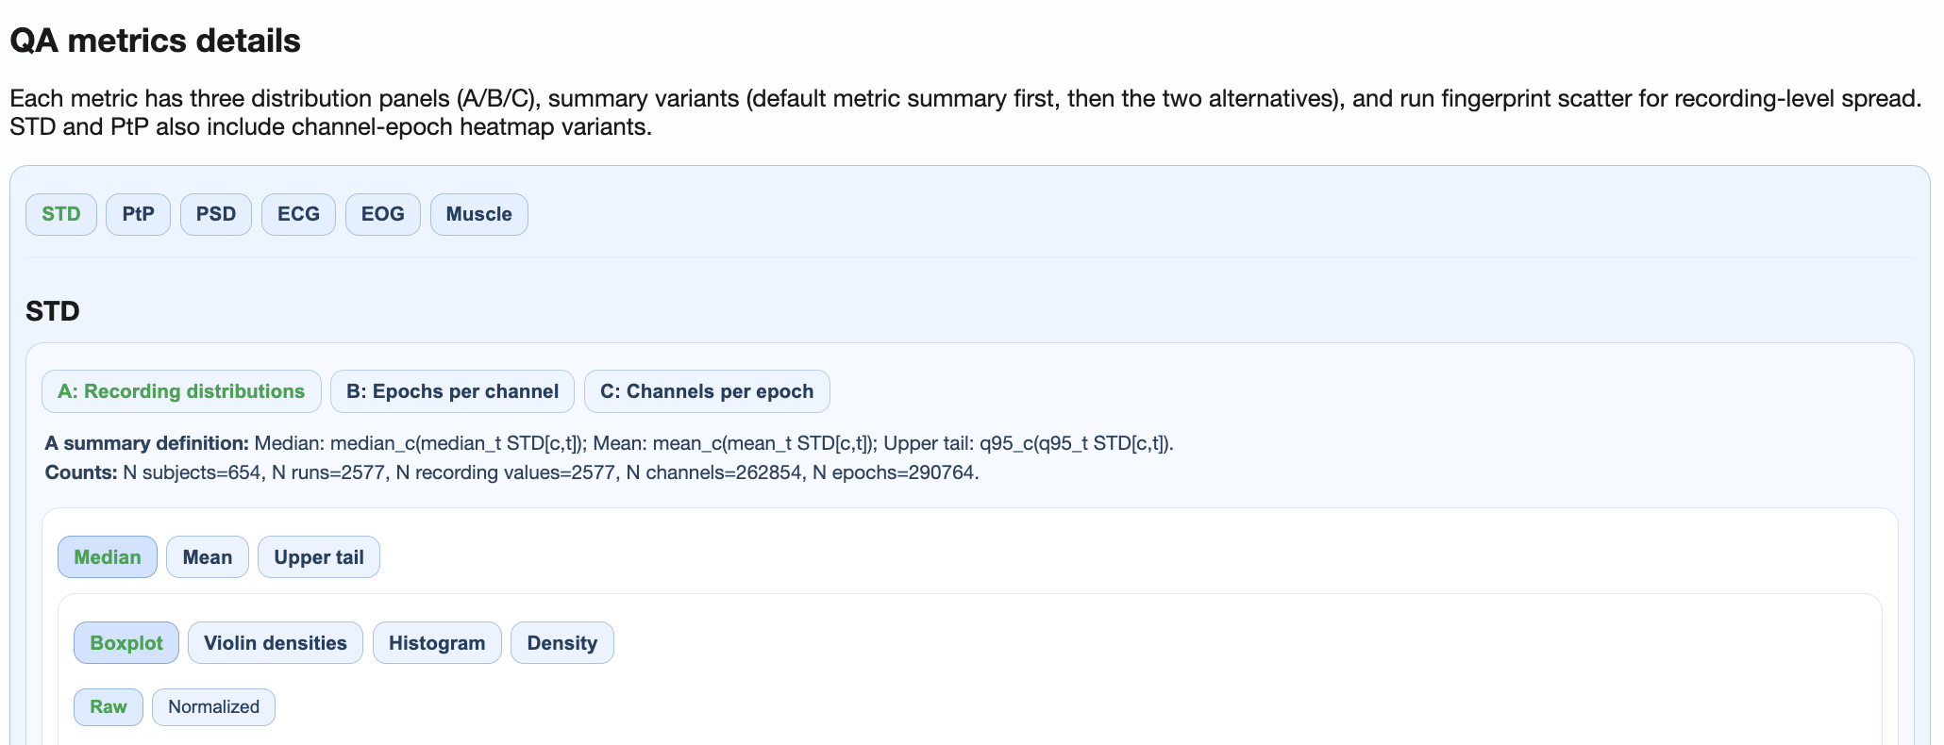Choose the Upper tail summary

[319, 557]
